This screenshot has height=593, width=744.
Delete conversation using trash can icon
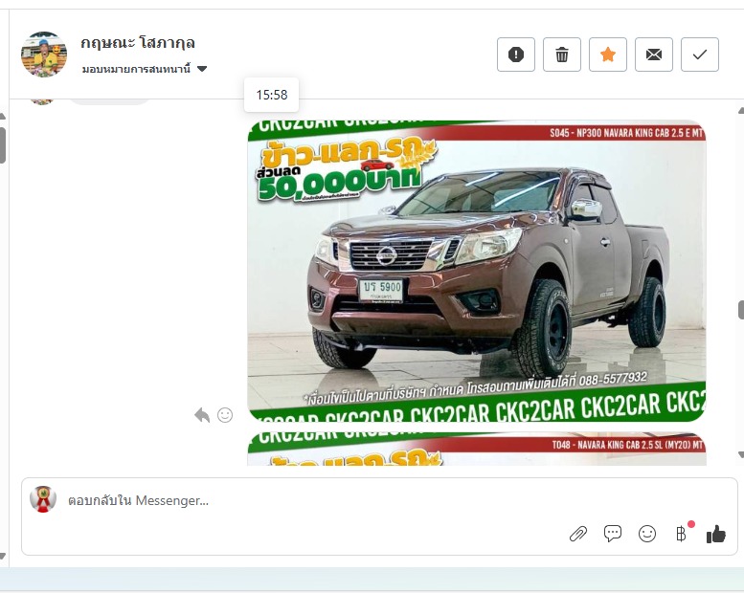pyautogui.click(x=562, y=55)
